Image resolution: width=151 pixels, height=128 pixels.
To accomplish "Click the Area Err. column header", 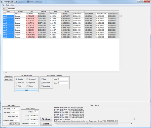I will [44, 12].
